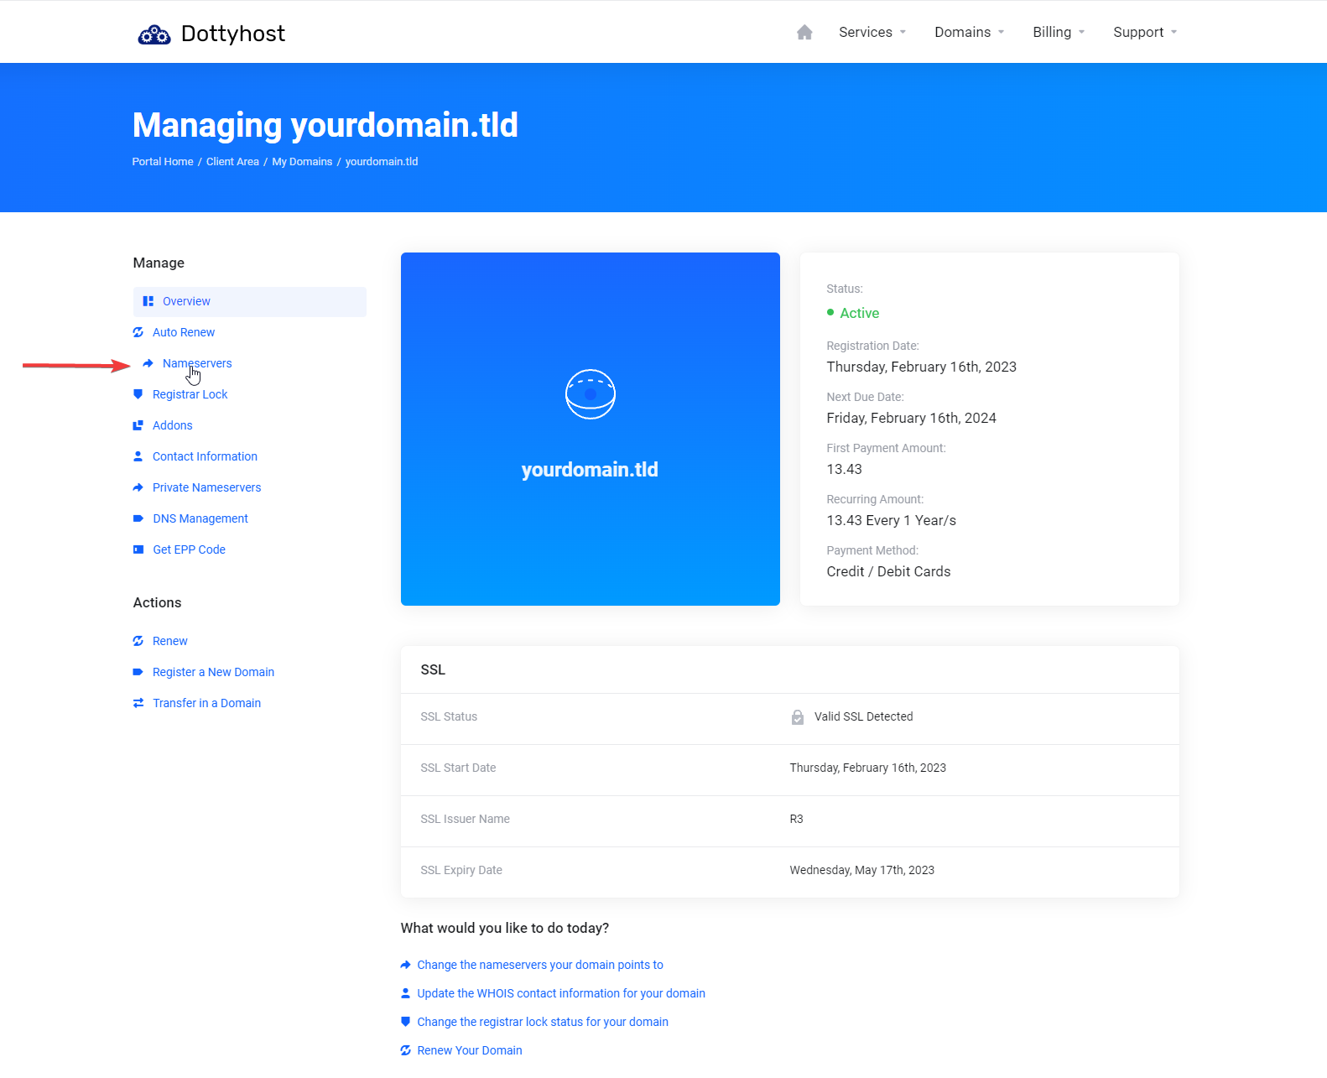
Task: Click sync icon beside Renew Your Domain
Action: (406, 1050)
